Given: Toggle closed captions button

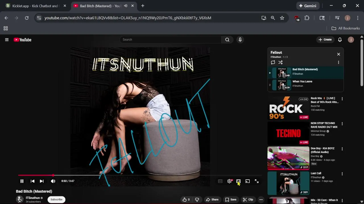Looking at the screenshot, I should 220,181.
